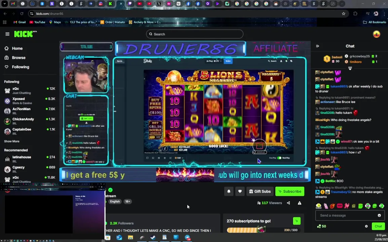The width and height of the screenshot is (388, 242).
Task: Open the All Bookmarks folder
Action: coord(375,22)
